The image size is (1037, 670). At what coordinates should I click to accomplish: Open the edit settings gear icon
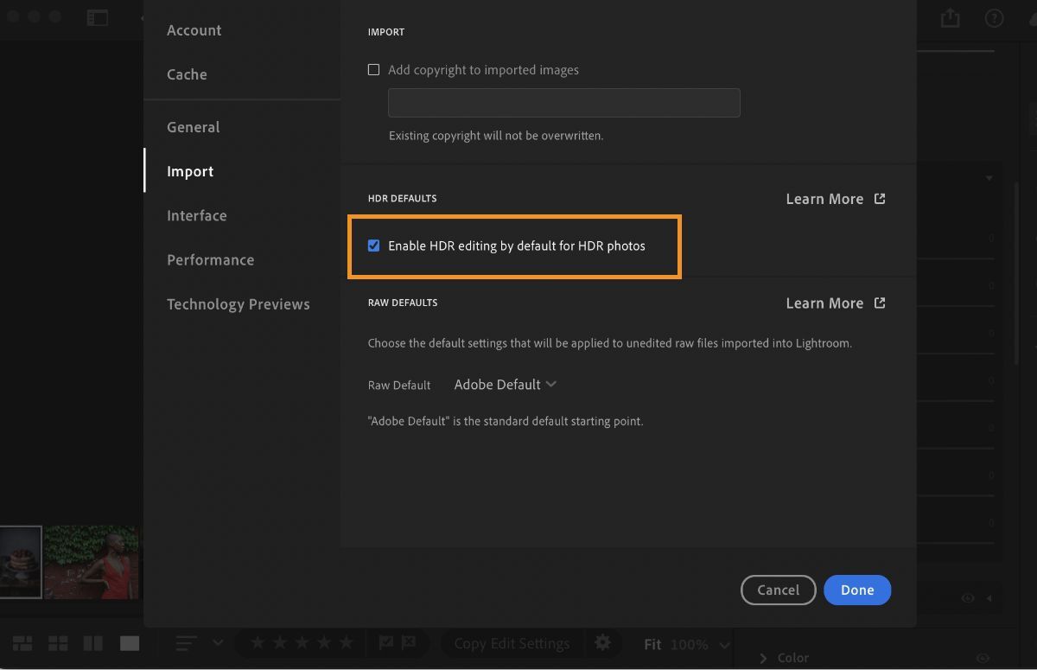coord(602,643)
